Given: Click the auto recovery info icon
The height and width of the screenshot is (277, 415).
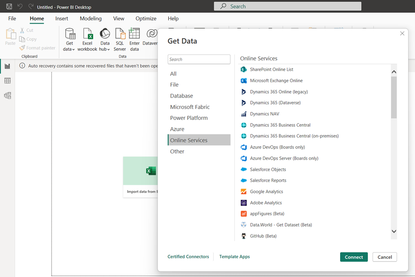Looking at the screenshot, I should point(22,66).
